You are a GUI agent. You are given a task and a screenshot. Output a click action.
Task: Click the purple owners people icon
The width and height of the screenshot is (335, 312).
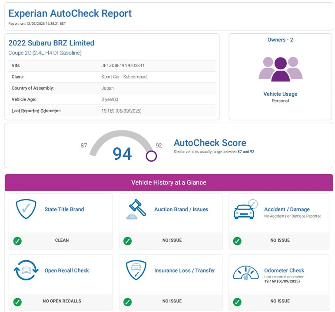tap(280, 69)
